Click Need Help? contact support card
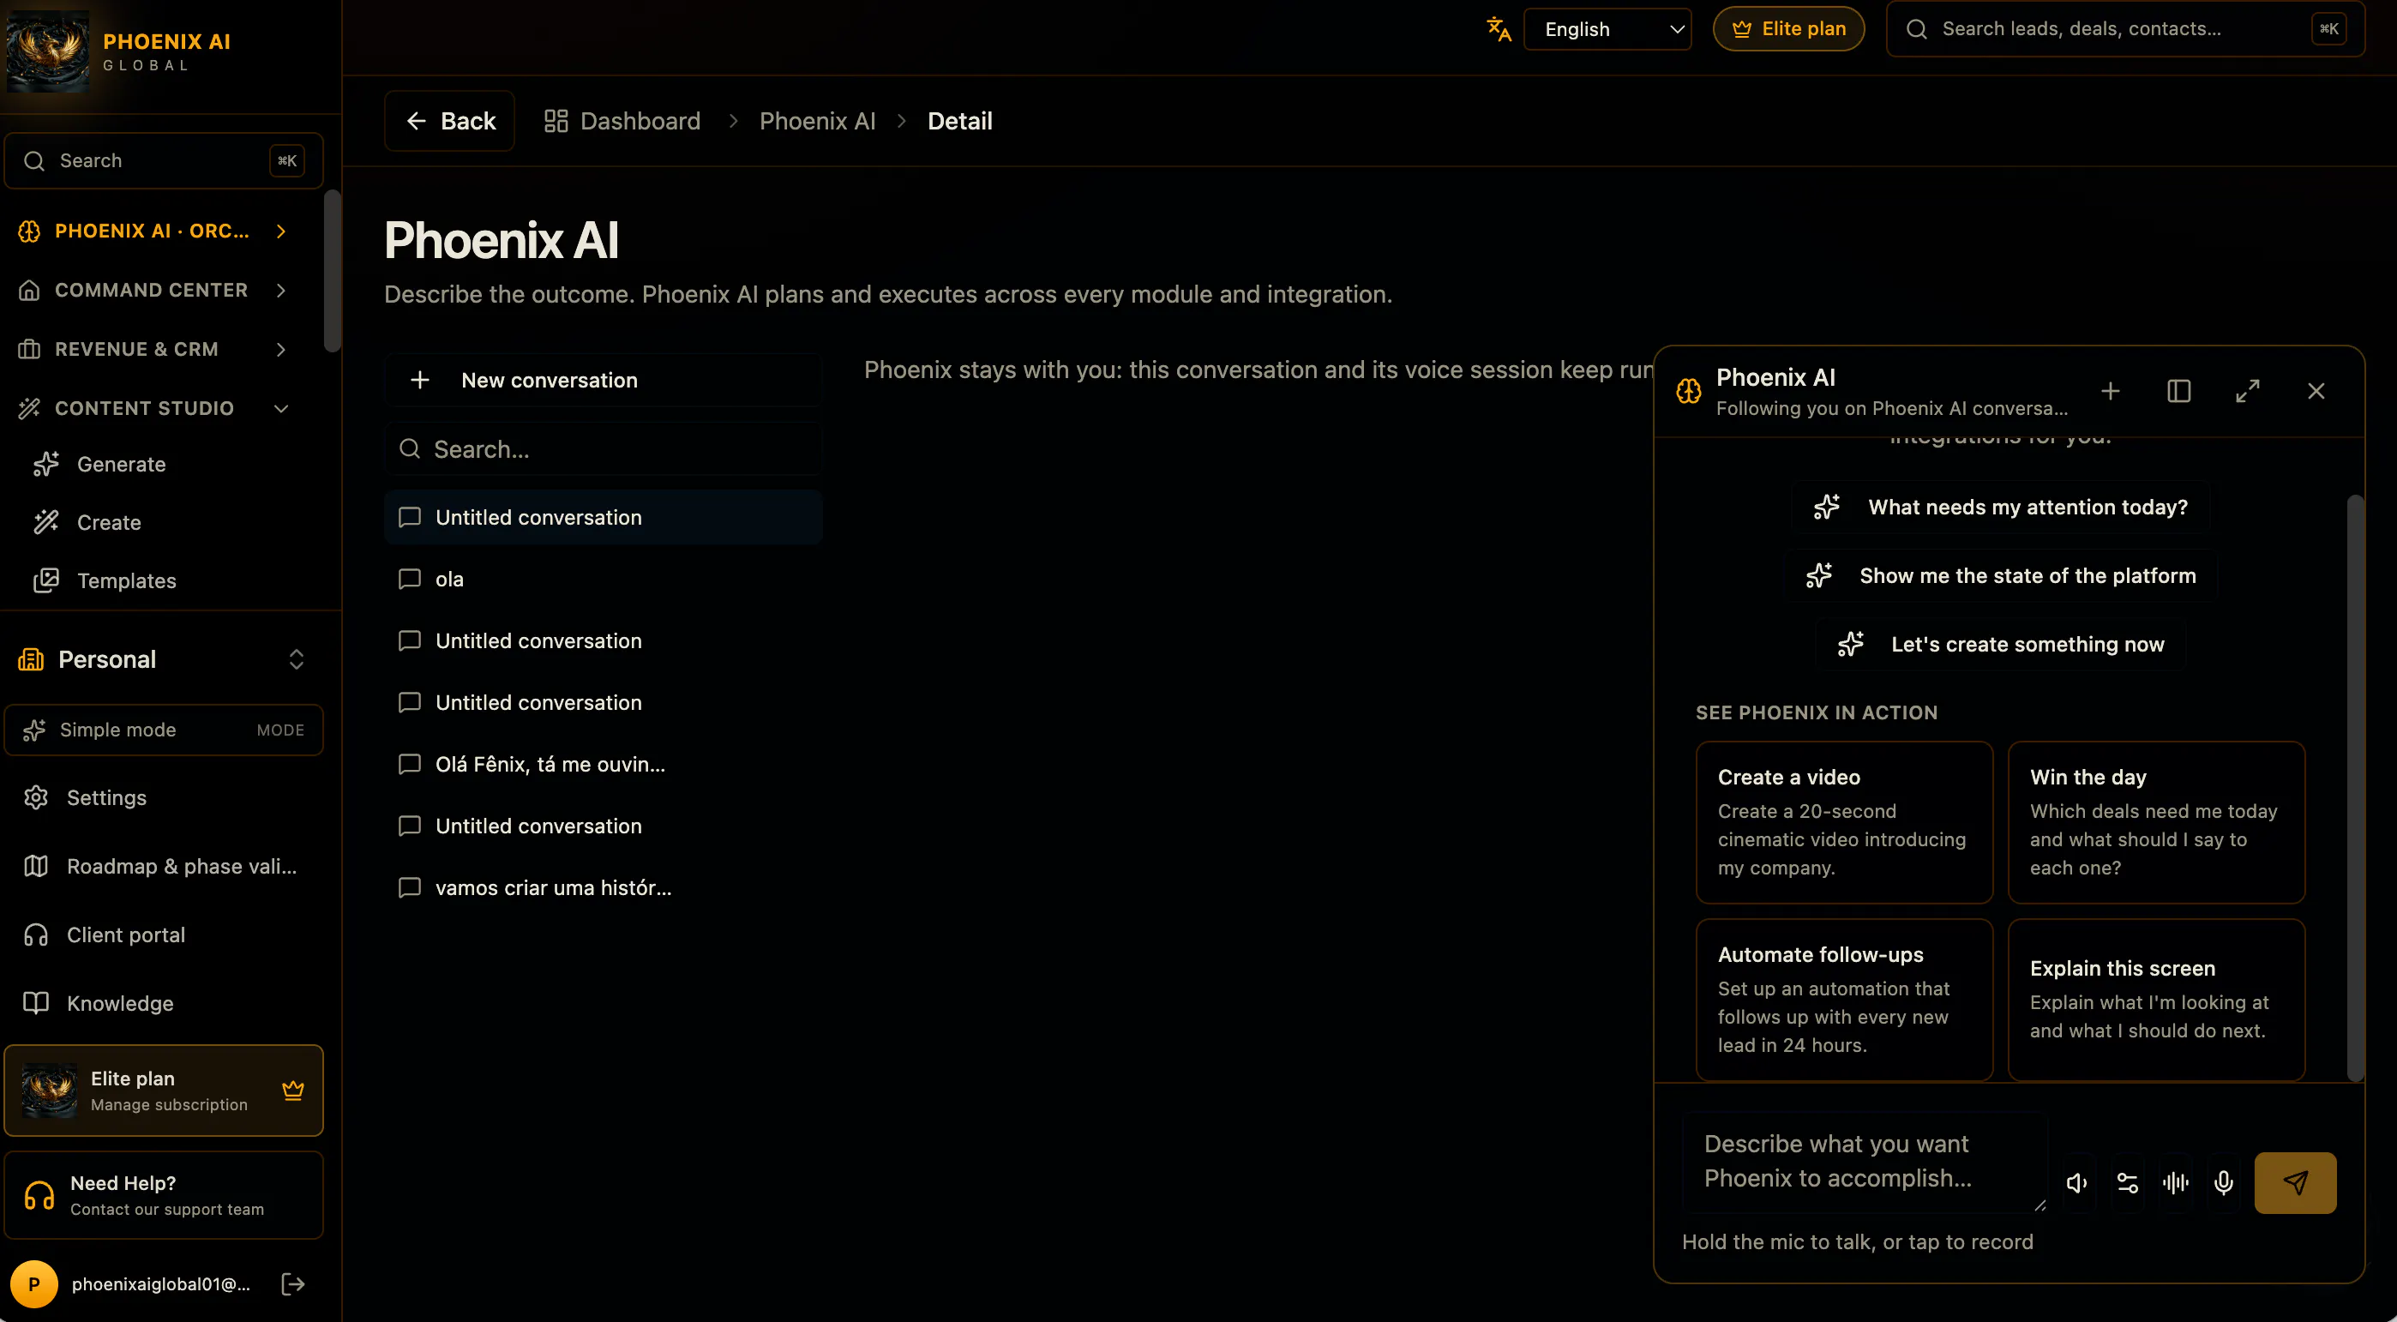Screen dimensions: 2397x1322 pyautogui.click(x=164, y=1195)
